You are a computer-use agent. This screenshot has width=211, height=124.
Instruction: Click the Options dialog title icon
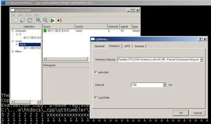93,39
